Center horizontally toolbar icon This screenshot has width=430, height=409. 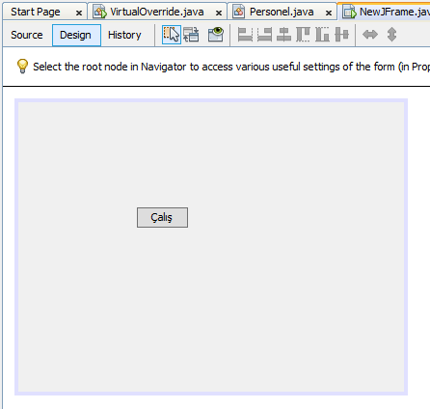coord(283,35)
